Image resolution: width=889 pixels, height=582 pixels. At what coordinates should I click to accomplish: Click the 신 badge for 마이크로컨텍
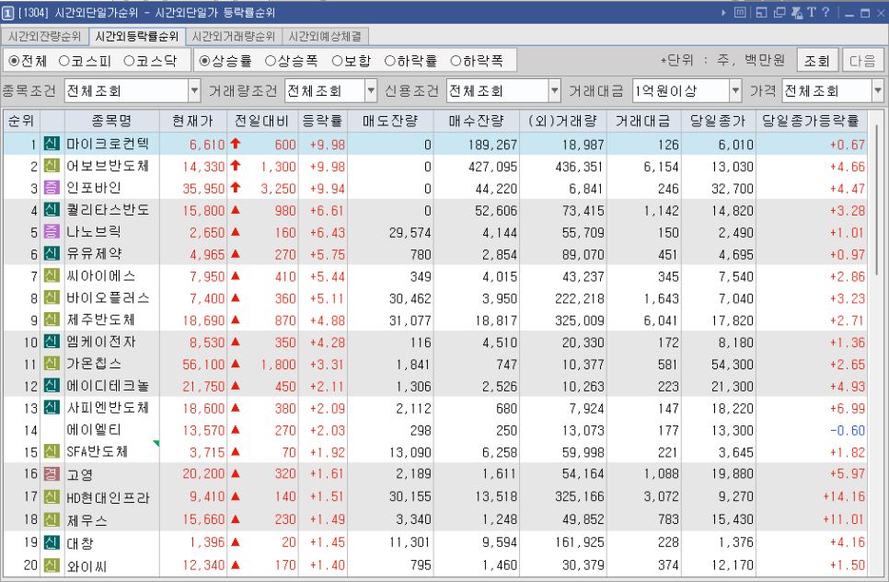[52, 144]
